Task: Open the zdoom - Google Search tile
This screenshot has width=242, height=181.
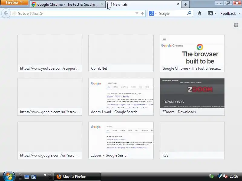Action: coord(121,140)
